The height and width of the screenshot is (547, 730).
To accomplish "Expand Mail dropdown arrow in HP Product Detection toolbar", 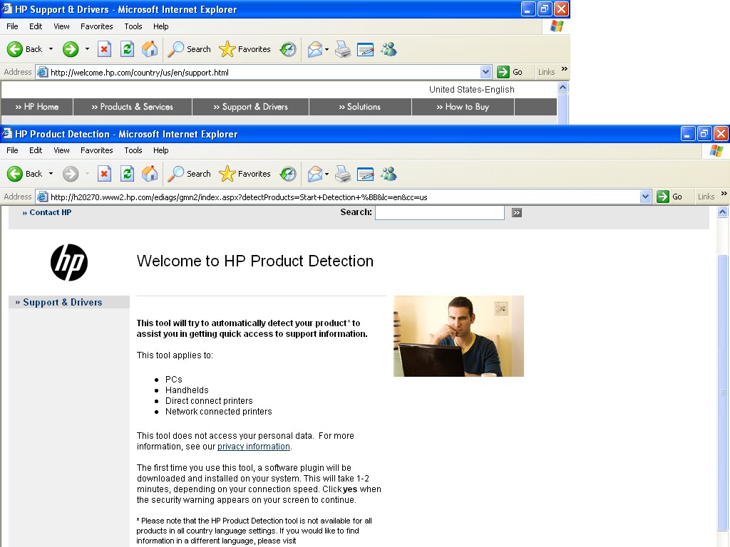I will [x=327, y=174].
